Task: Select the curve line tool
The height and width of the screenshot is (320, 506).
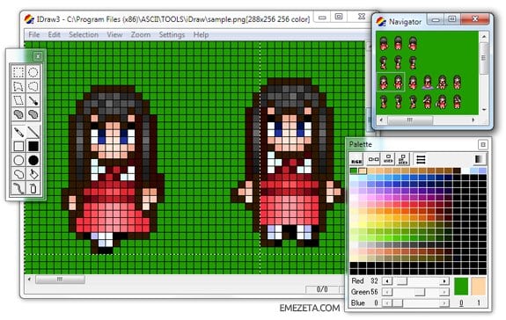Action: (x=18, y=188)
